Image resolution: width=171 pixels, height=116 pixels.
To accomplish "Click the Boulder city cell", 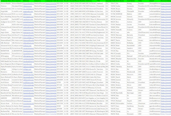I will coord(101,103).
